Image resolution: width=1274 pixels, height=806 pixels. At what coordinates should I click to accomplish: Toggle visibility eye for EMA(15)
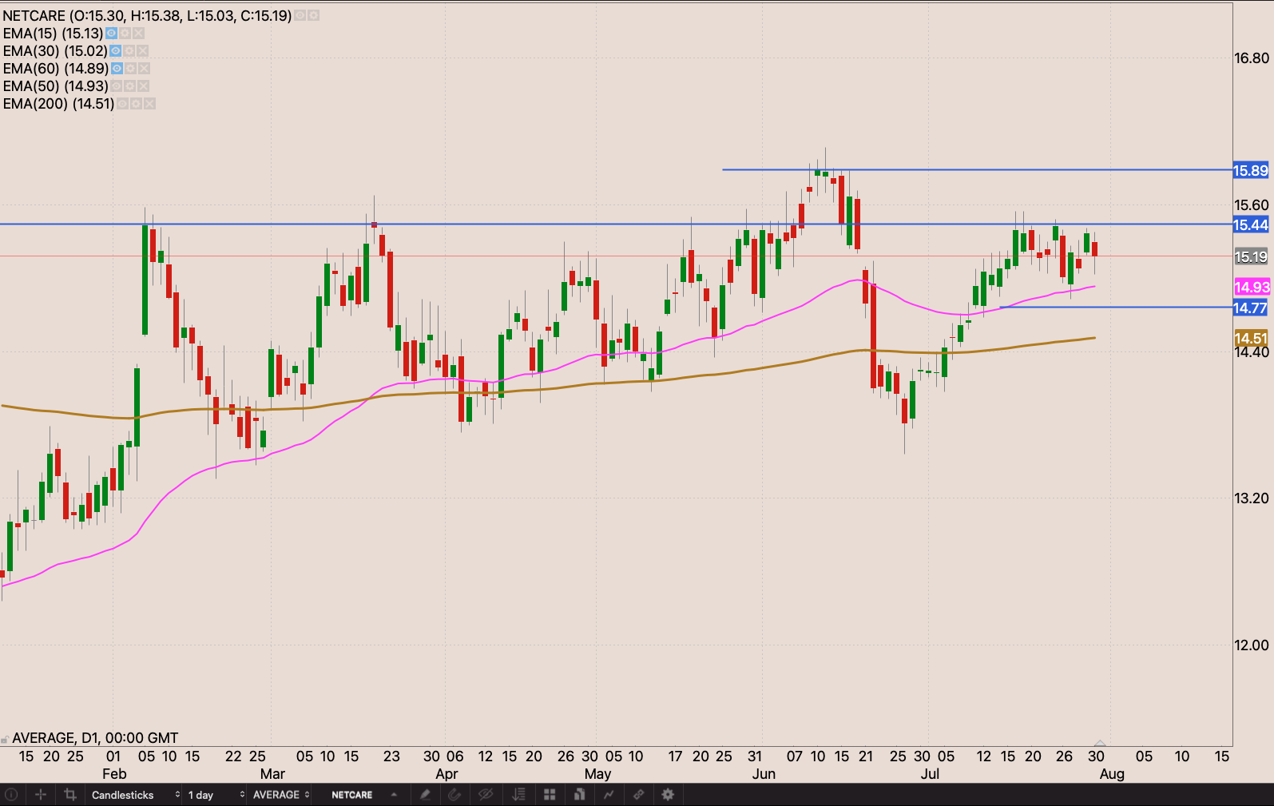point(112,34)
